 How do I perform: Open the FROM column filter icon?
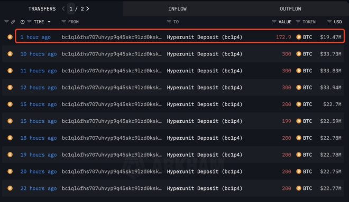63,22
